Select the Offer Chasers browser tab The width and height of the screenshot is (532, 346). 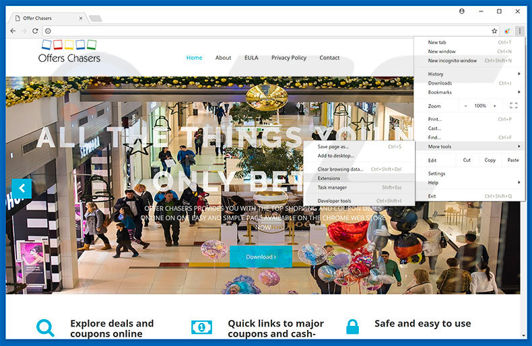48,18
